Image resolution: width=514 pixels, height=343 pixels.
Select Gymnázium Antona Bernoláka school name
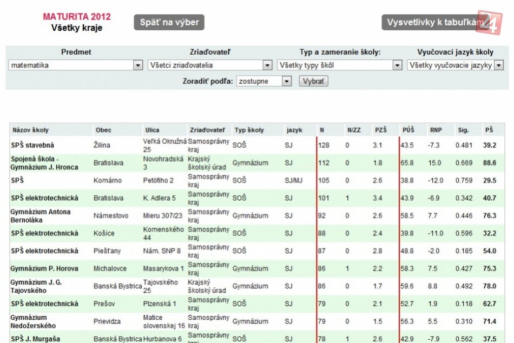tap(40, 215)
